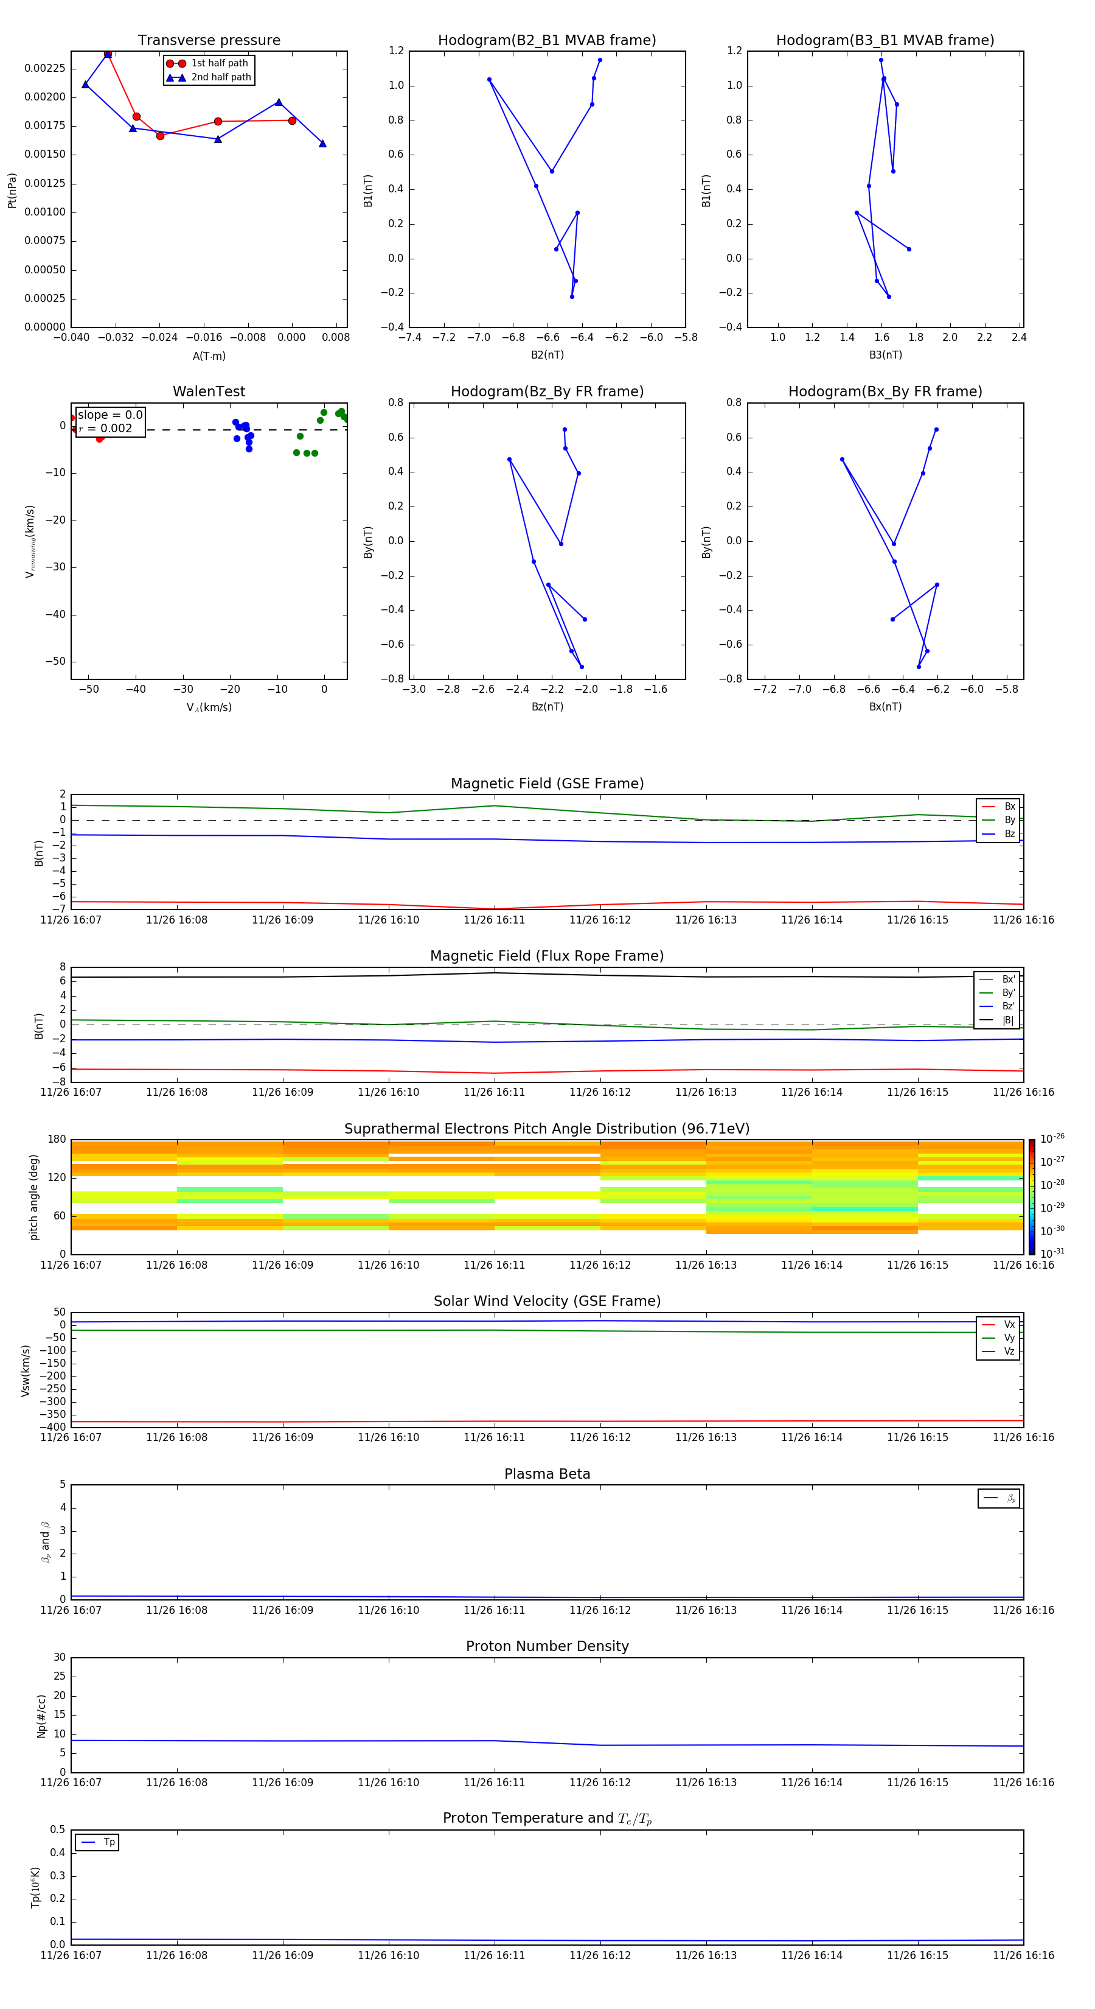The image size is (1095, 2009).
Task: Click the 'Hodogram(B3_B1 MVAB frame)' title
Action: (885, 41)
